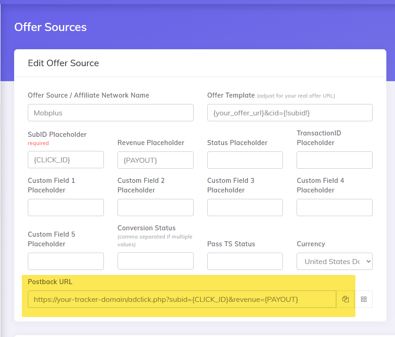Focus the Custom Field 3 Placeholder box
The height and width of the screenshot is (337, 395).
pyautogui.click(x=245, y=207)
